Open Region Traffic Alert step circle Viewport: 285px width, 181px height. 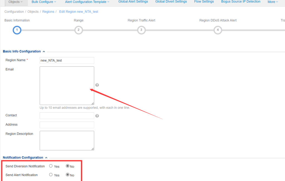pyautogui.click(x=141, y=30)
